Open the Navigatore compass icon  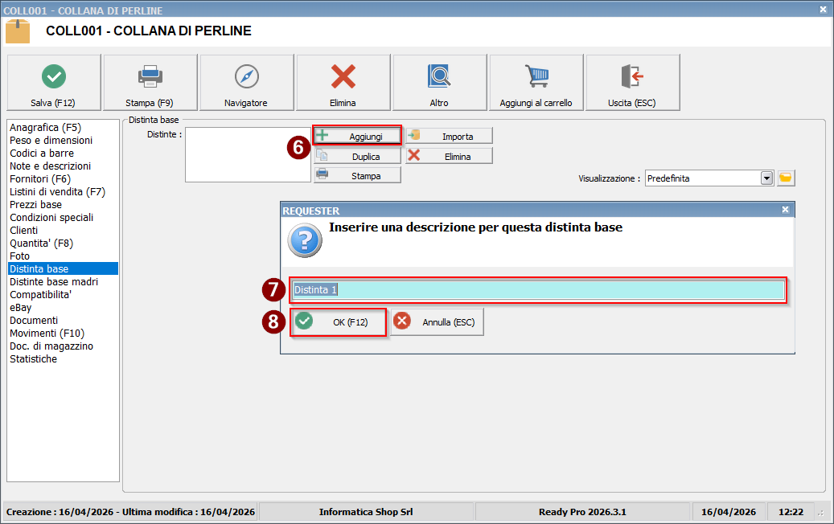click(x=246, y=76)
